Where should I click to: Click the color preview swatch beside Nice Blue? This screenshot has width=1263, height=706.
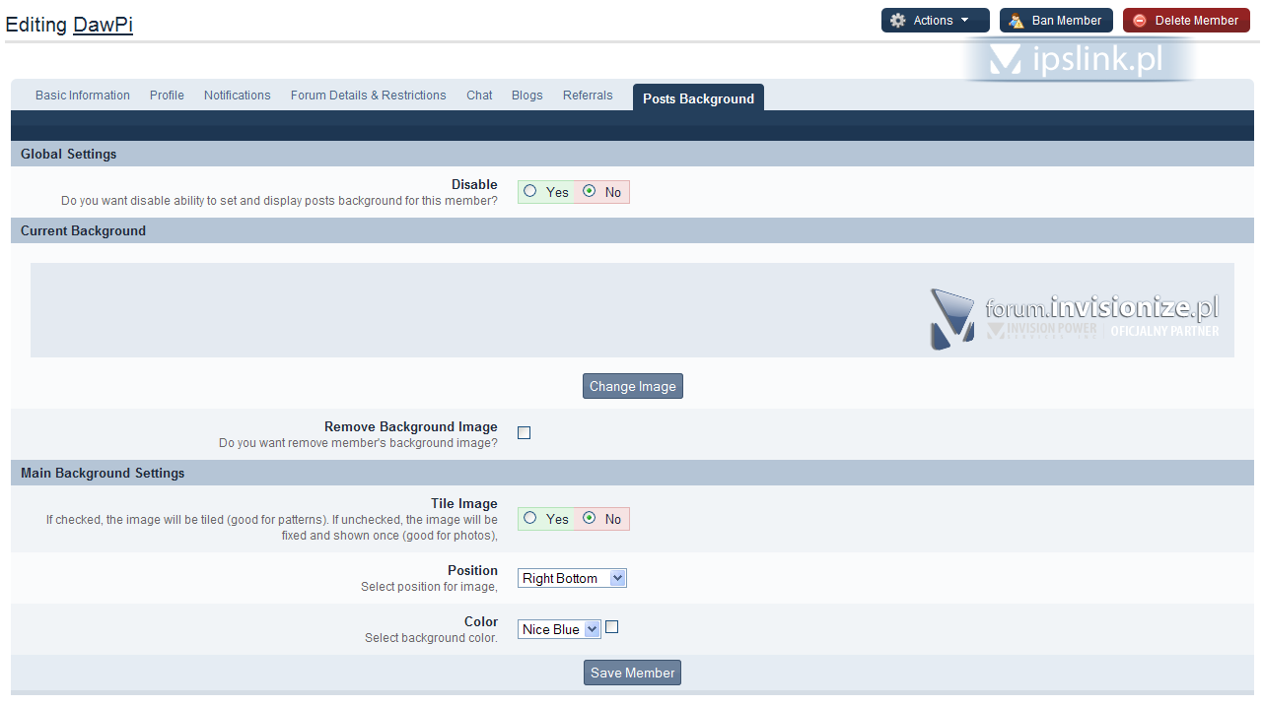612,627
